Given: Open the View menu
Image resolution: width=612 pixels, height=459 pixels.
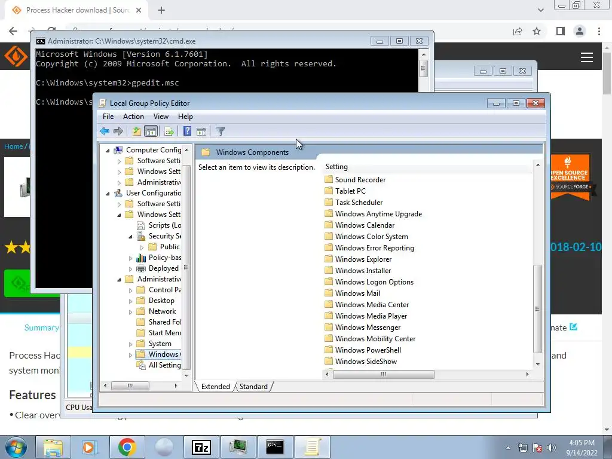Looking at the screenshot, I should pyautogui.click(x=161, y=117).
